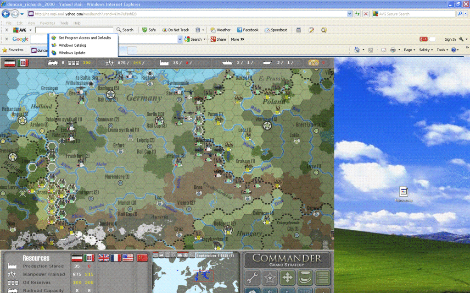Print the page using the printer icon
This screenshot has width=470, height=293.
click(x=393, y=50)
